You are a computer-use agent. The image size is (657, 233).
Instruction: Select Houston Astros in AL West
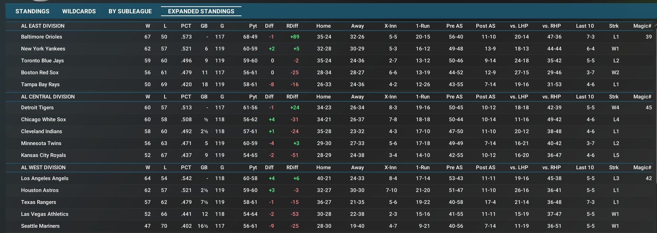point(40,190)
